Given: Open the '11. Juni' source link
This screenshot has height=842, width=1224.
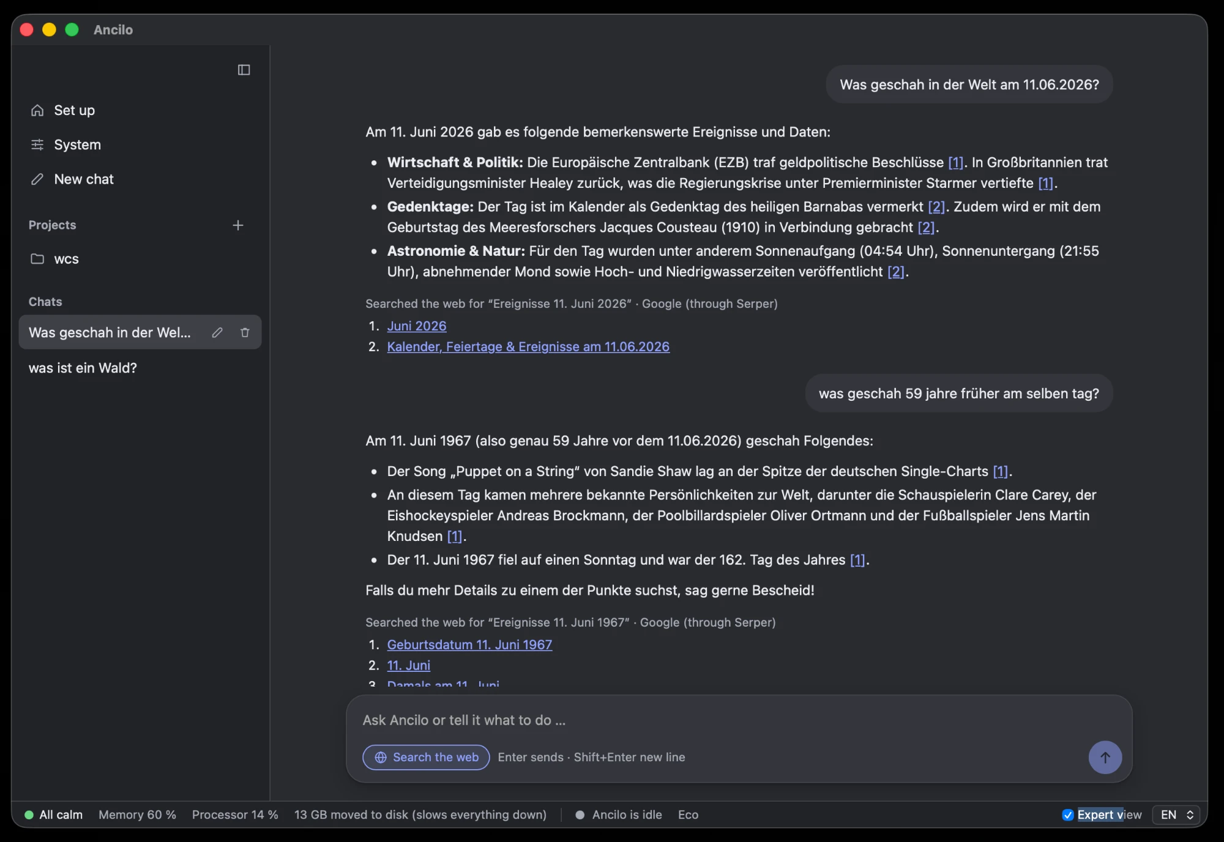Looking at the screenshot, I should pyautogui.click(x=408, y=665).
